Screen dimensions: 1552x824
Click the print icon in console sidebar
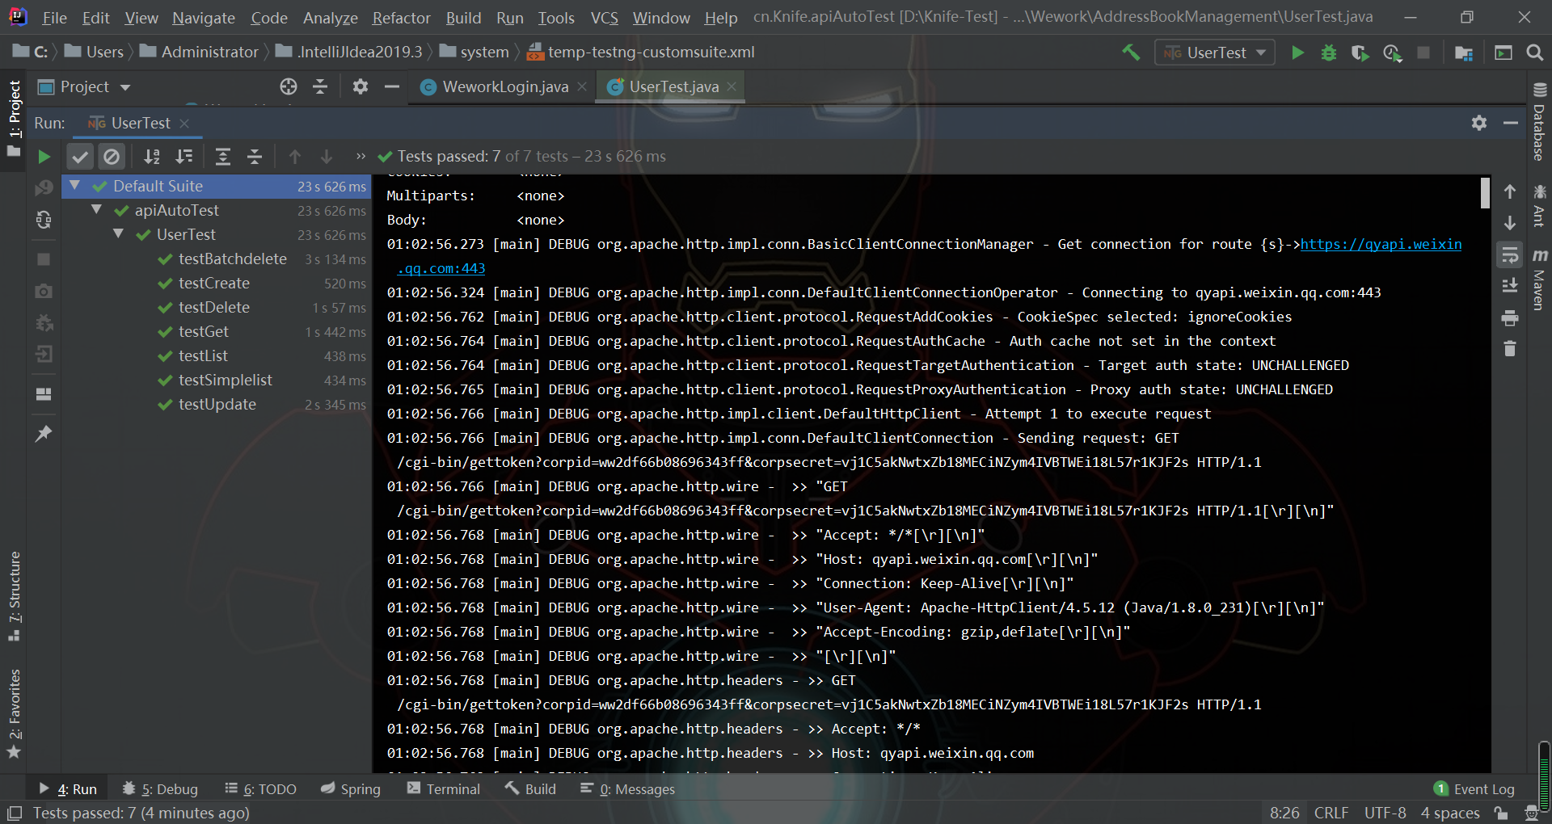(x=1509, y=318)
